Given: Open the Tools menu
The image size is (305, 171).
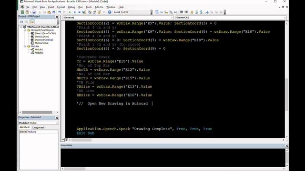Looking at the screenshot, I should [89, 7].
